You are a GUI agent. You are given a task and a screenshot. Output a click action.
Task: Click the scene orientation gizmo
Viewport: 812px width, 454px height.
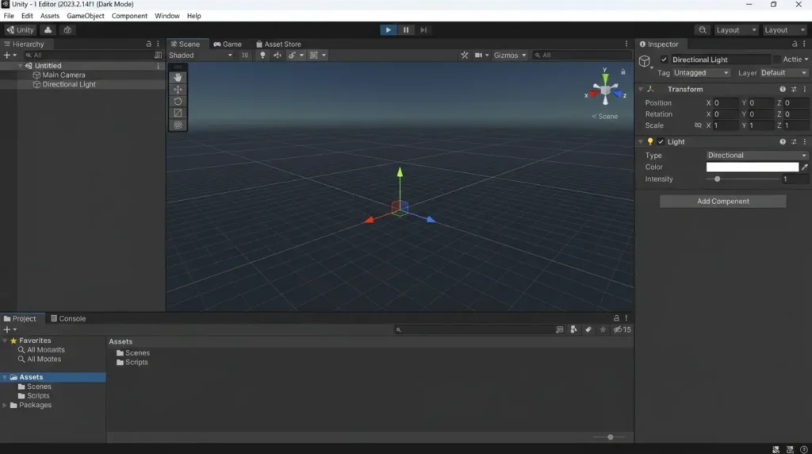click(x=605, y=90)
